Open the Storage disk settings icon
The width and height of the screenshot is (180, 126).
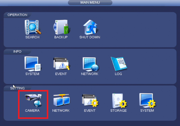click(119, 101)
